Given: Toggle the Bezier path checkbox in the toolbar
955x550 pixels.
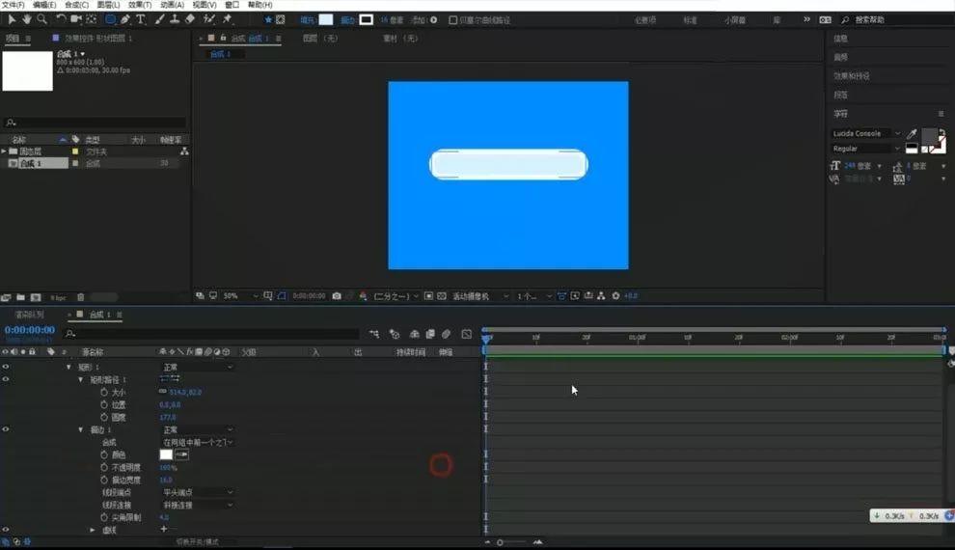Looking at the screenshot, I should point(452,20).
